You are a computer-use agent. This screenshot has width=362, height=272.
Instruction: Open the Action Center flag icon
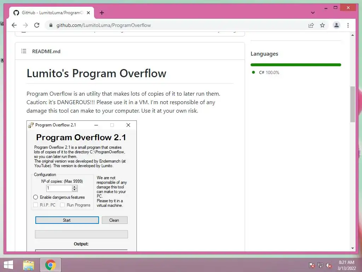point(311,265)
